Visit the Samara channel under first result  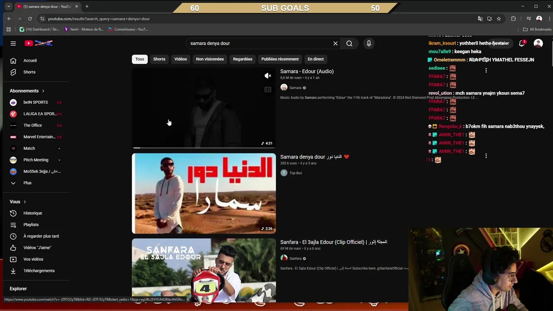pyautogui.click(x=296, y=88)
